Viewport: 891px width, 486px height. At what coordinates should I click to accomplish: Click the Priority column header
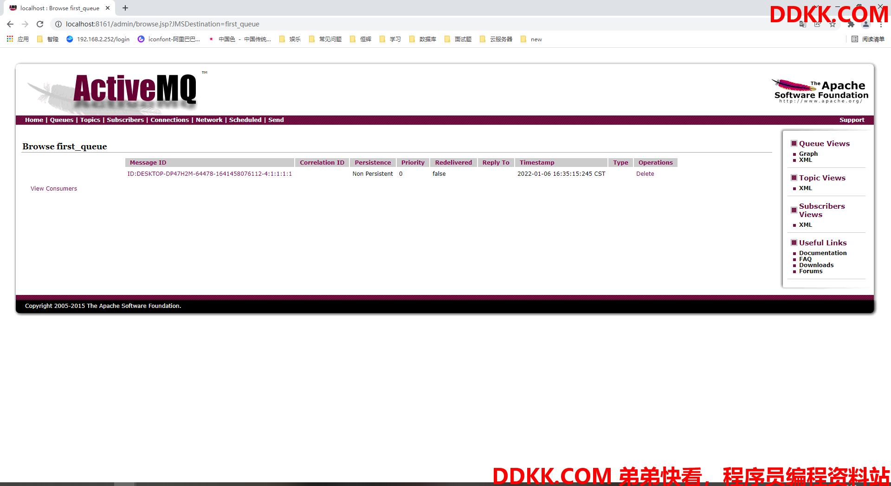(x=413, y=162)
